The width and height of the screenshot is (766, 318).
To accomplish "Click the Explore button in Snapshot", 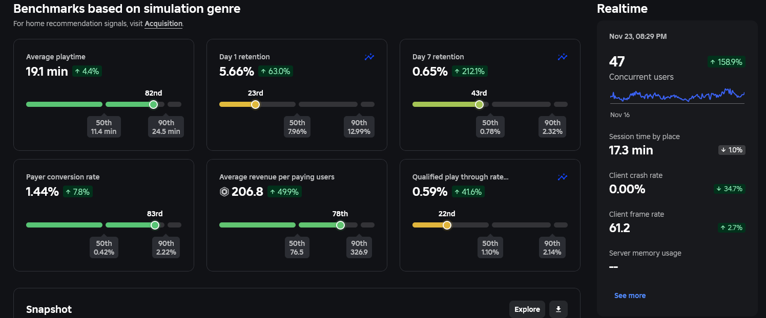I will [527, 309].
